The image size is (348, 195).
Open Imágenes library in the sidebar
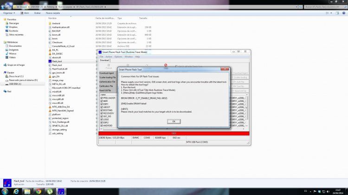13,50
